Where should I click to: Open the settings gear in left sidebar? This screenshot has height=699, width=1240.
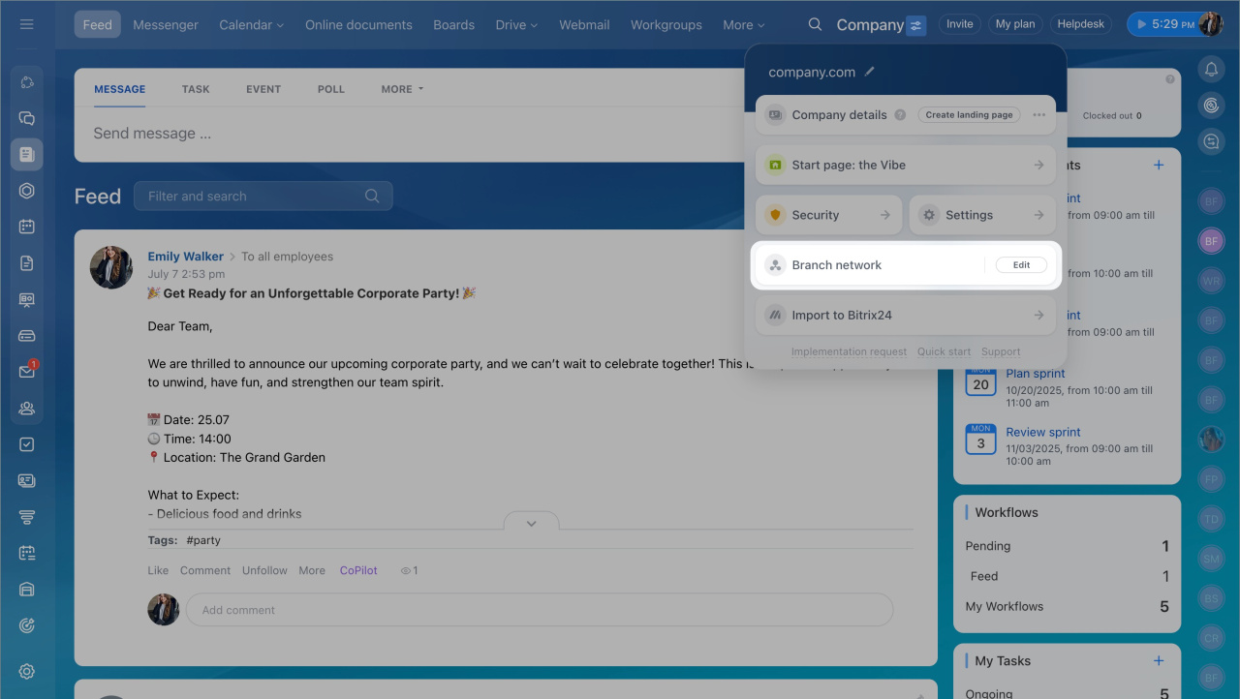26,672
